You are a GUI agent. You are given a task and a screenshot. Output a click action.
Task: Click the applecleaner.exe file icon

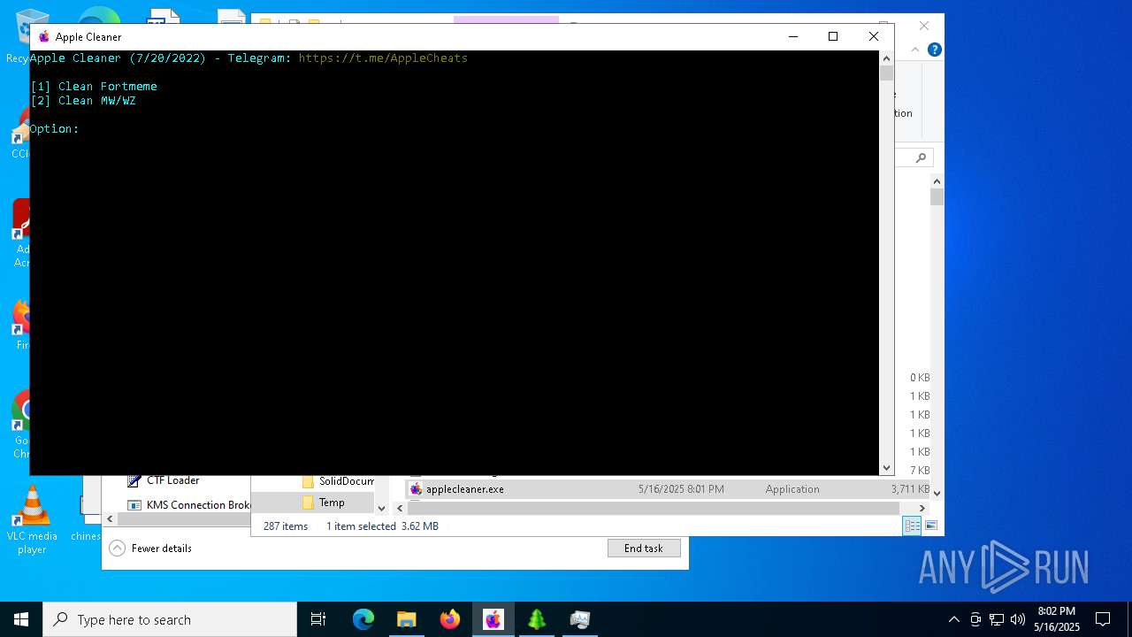pyautogui.click(x=416, y=489)
